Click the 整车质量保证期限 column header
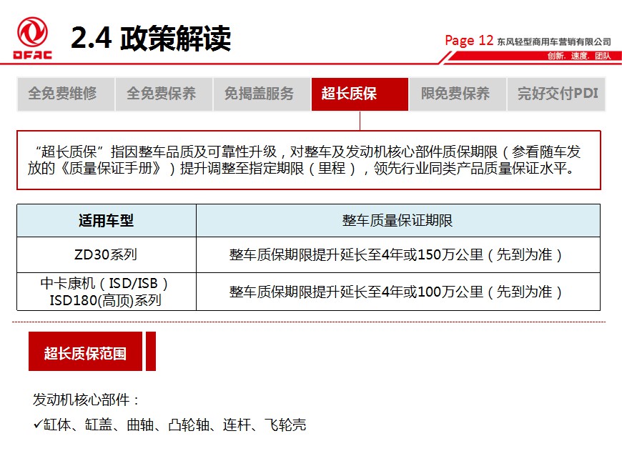The width and height of the screenshot is (622, 466). pos(397,220)
